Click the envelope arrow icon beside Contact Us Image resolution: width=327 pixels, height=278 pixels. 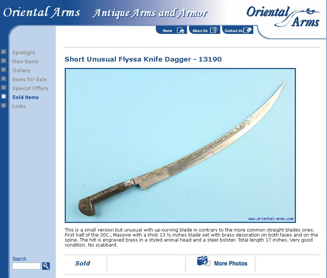248,30
